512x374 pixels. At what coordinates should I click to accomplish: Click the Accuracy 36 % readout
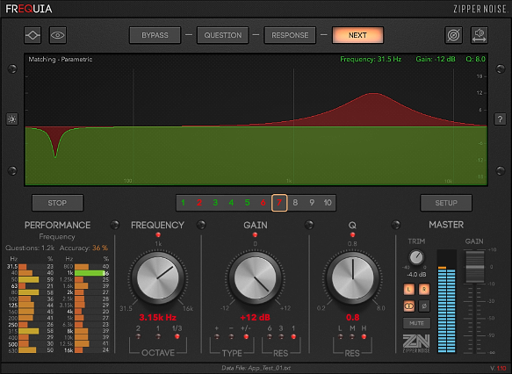click(83, 248)
